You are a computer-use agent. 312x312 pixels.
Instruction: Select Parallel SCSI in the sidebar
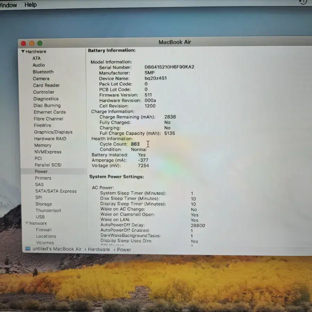(x=48, y=165)
